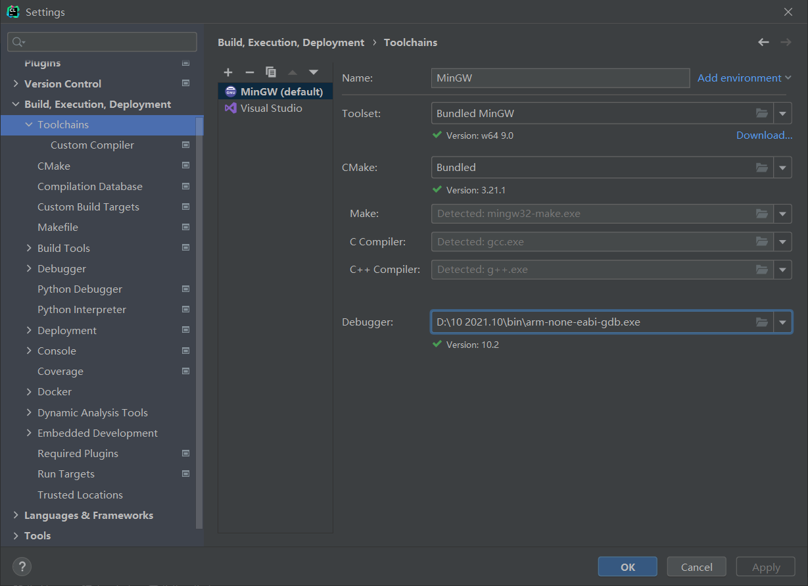Expand the Version Control tree node
Viewport: 808px width, 586px height.
(x=16, y=84)
